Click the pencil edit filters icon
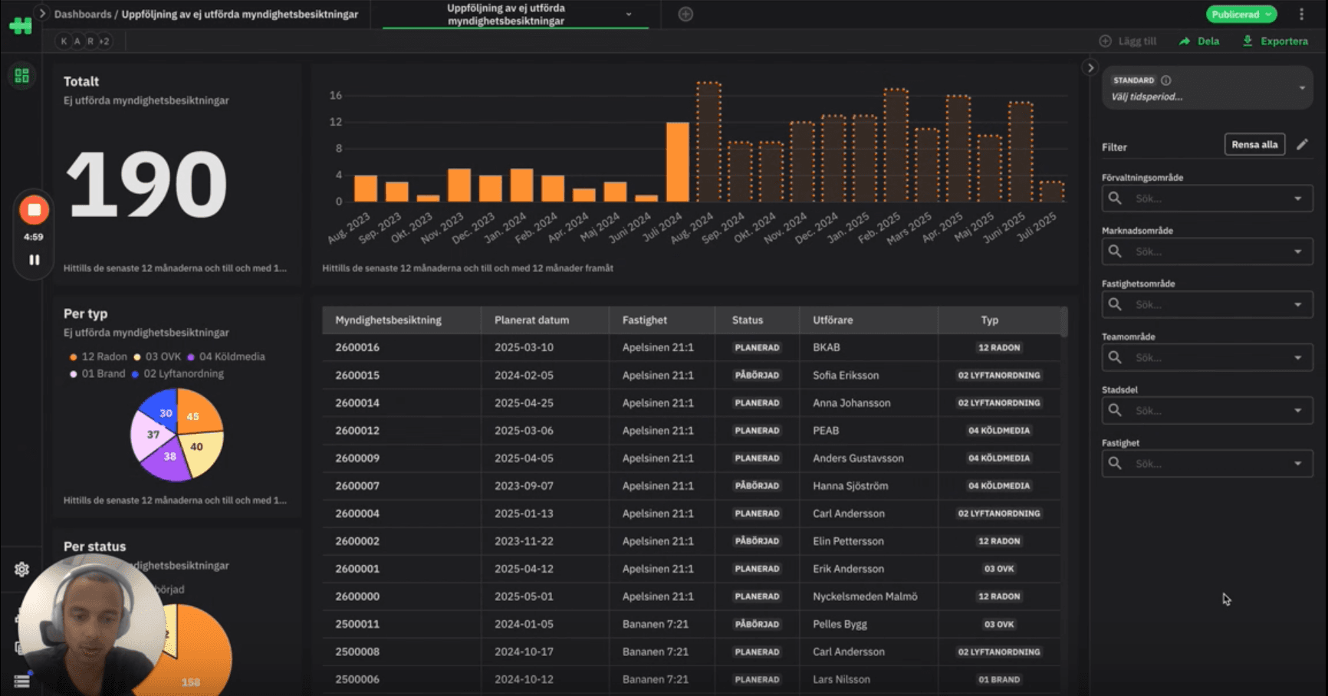Viewport: 1328px width, 696px height. click(x=1302, y=144)
